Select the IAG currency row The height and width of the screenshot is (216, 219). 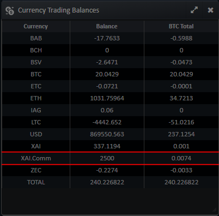[110, 110]
